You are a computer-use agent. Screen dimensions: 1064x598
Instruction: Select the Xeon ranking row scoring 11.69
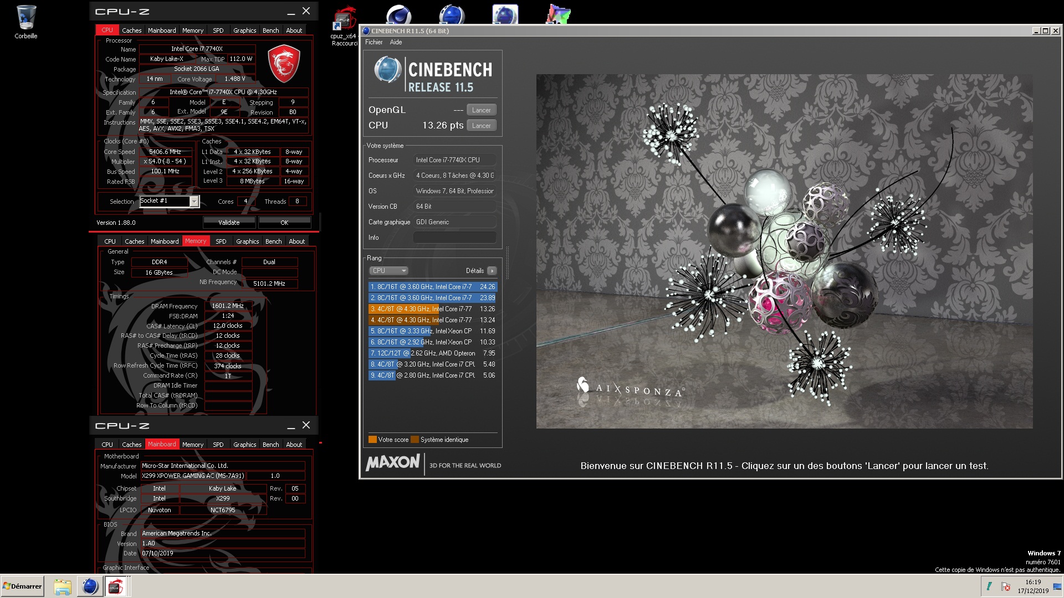[x=432, y=331]
